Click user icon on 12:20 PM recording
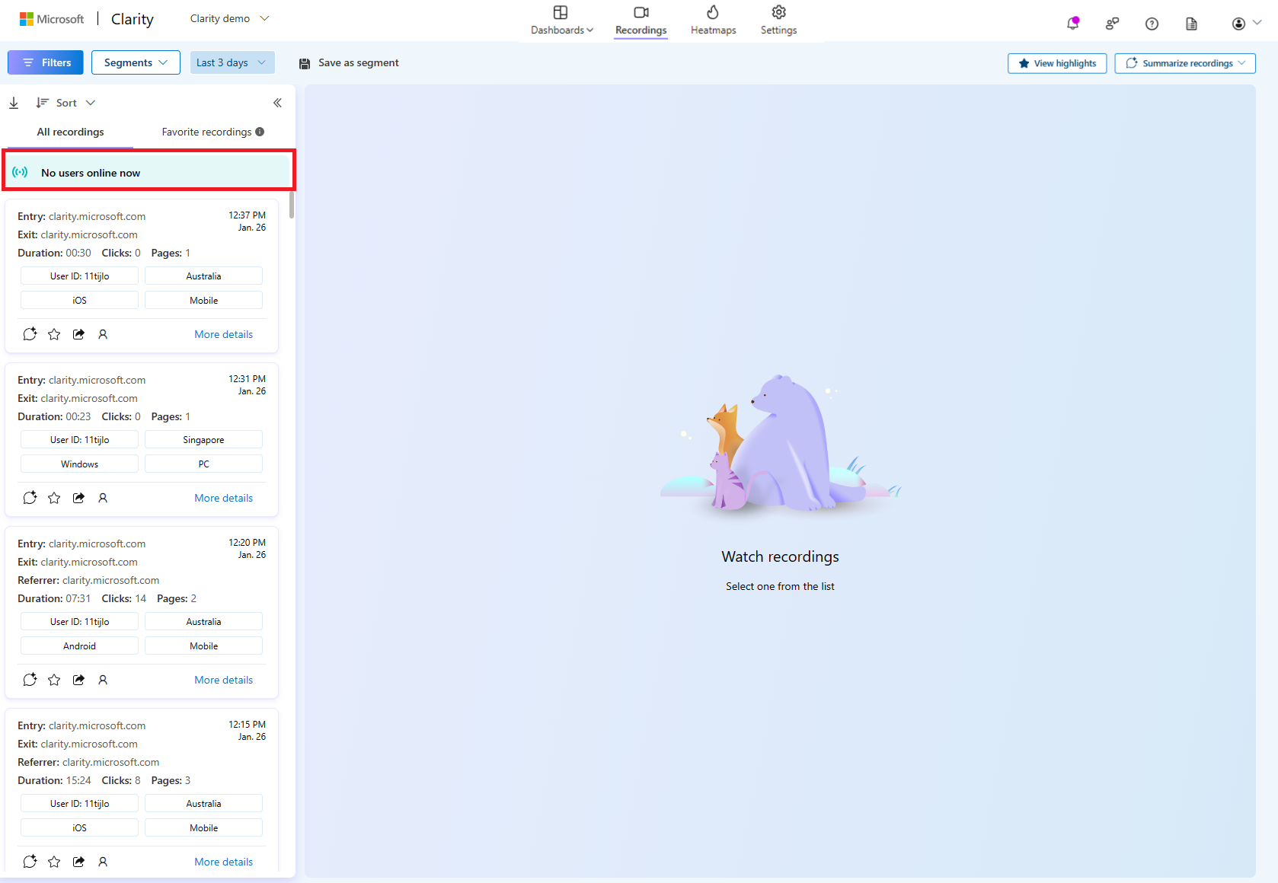Screen dimensions: 1278x883 coord(103,680)
